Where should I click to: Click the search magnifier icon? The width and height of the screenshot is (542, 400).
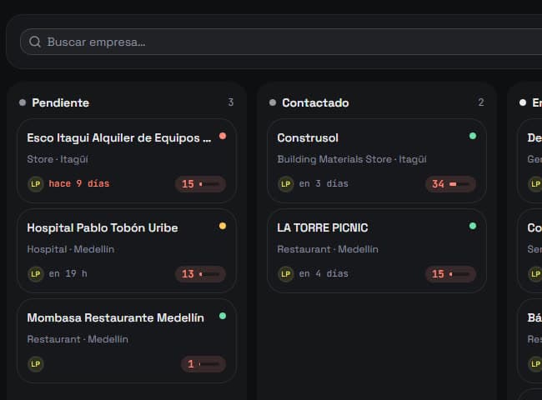(35, 42)
